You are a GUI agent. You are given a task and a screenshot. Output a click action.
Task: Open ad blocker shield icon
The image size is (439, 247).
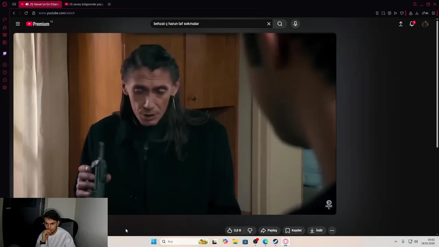tap(389, 13)
